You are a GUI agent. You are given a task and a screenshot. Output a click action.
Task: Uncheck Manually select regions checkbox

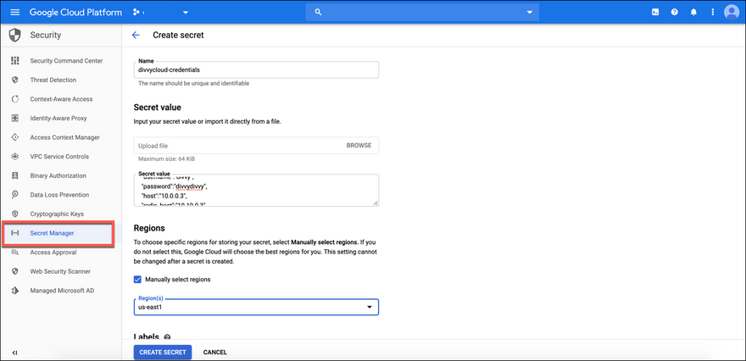(x=138, y=279)
